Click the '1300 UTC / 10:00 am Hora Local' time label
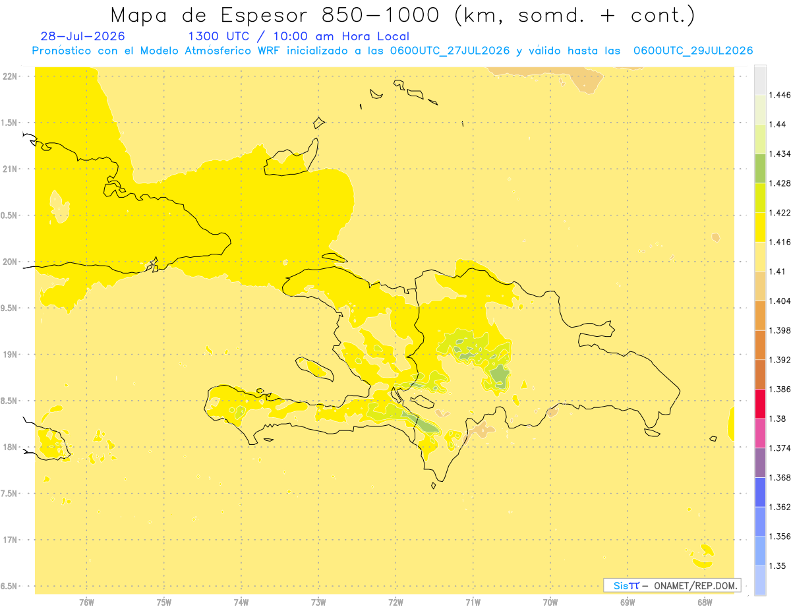 [x=299, y=37]
